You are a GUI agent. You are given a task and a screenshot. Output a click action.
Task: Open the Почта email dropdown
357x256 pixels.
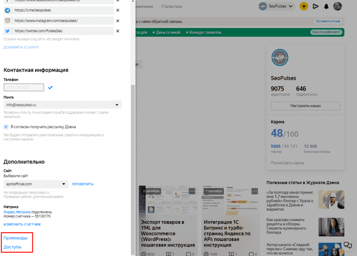(x=62, y=105)
